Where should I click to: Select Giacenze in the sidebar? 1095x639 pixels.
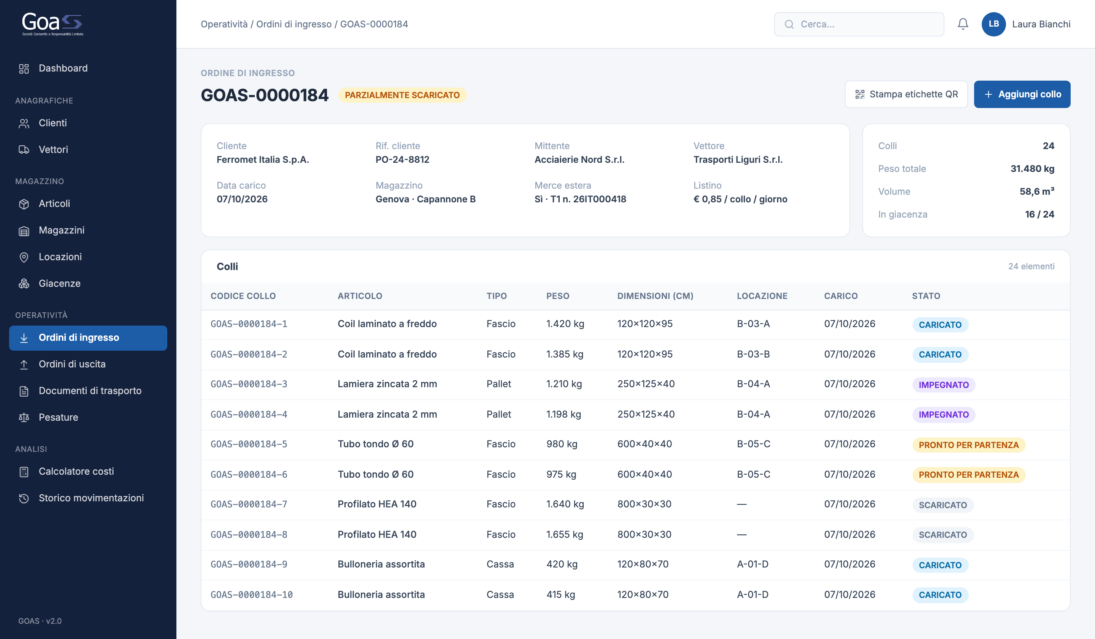pos(88,283)
